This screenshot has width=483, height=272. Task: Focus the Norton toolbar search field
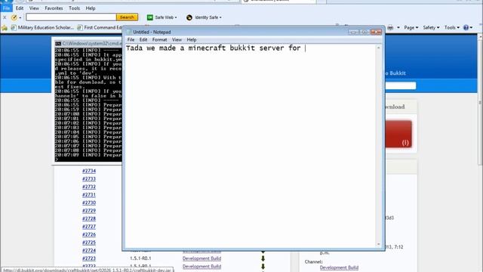pos(71,17)
